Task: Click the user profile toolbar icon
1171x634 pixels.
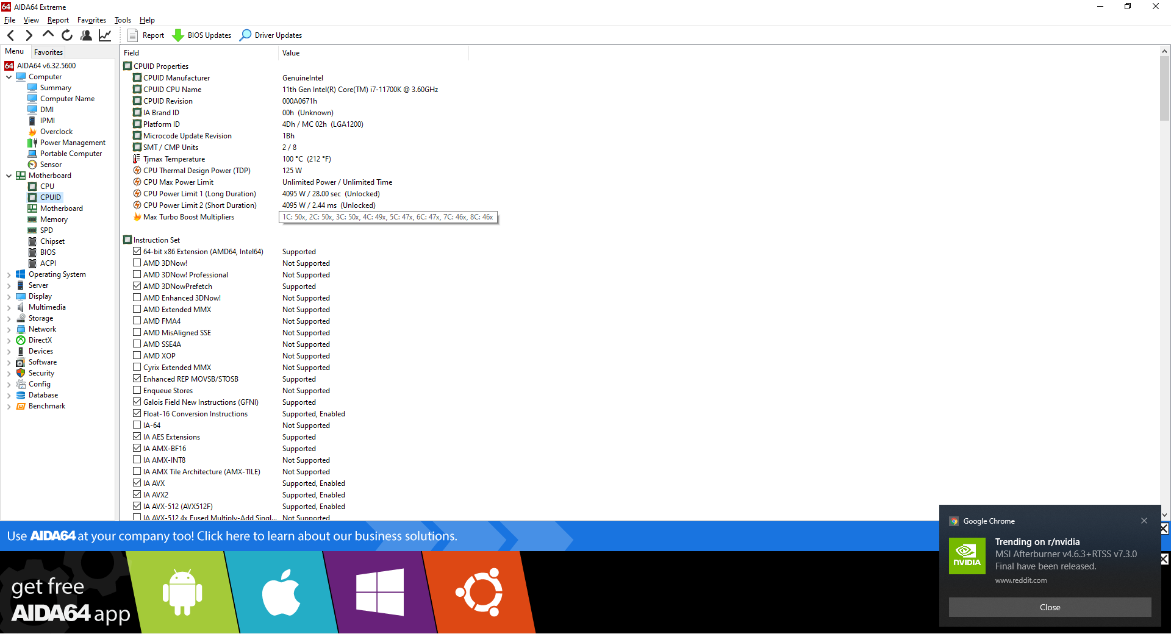Action: [86, 35]
